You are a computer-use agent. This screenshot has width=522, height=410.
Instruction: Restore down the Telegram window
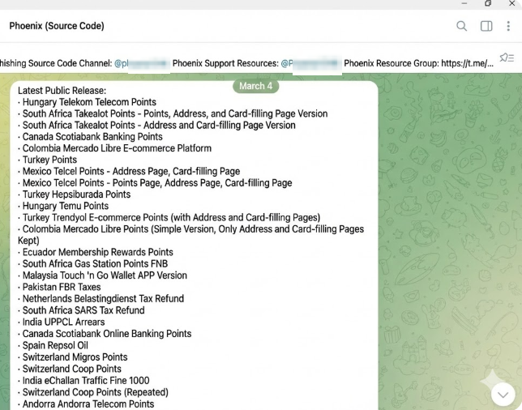click(488, 3)
